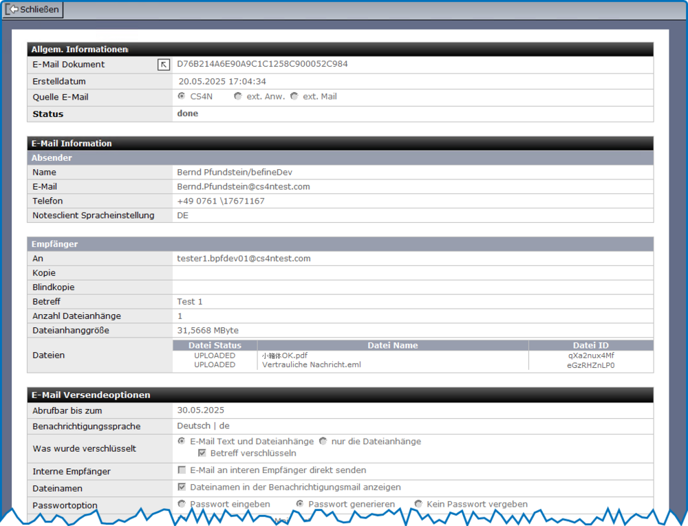Select the ext. Mail radio option
Screen dimensions: 688x526
pyautogui.click(x=294, y=96)
